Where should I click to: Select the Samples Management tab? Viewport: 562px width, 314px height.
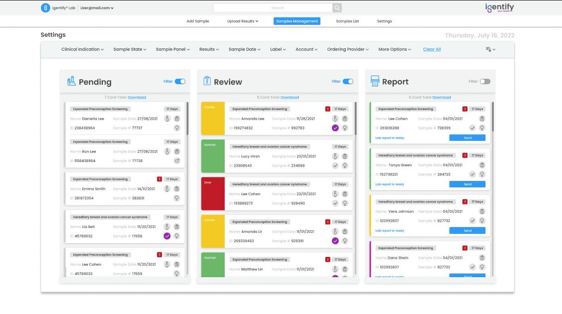297,21
